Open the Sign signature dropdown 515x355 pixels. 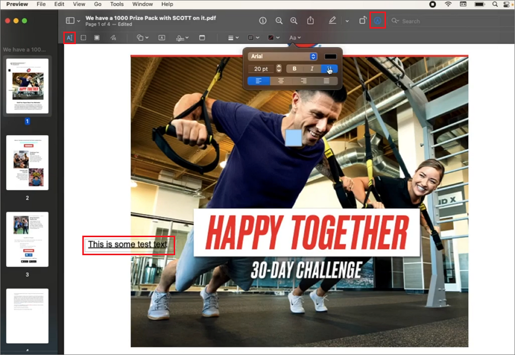pos(182,38)
